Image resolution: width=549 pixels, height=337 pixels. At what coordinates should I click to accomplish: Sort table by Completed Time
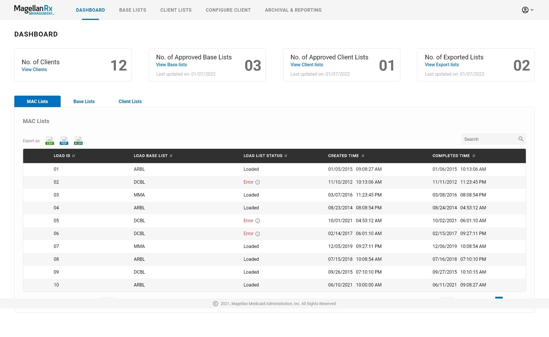tap(474, 156)
